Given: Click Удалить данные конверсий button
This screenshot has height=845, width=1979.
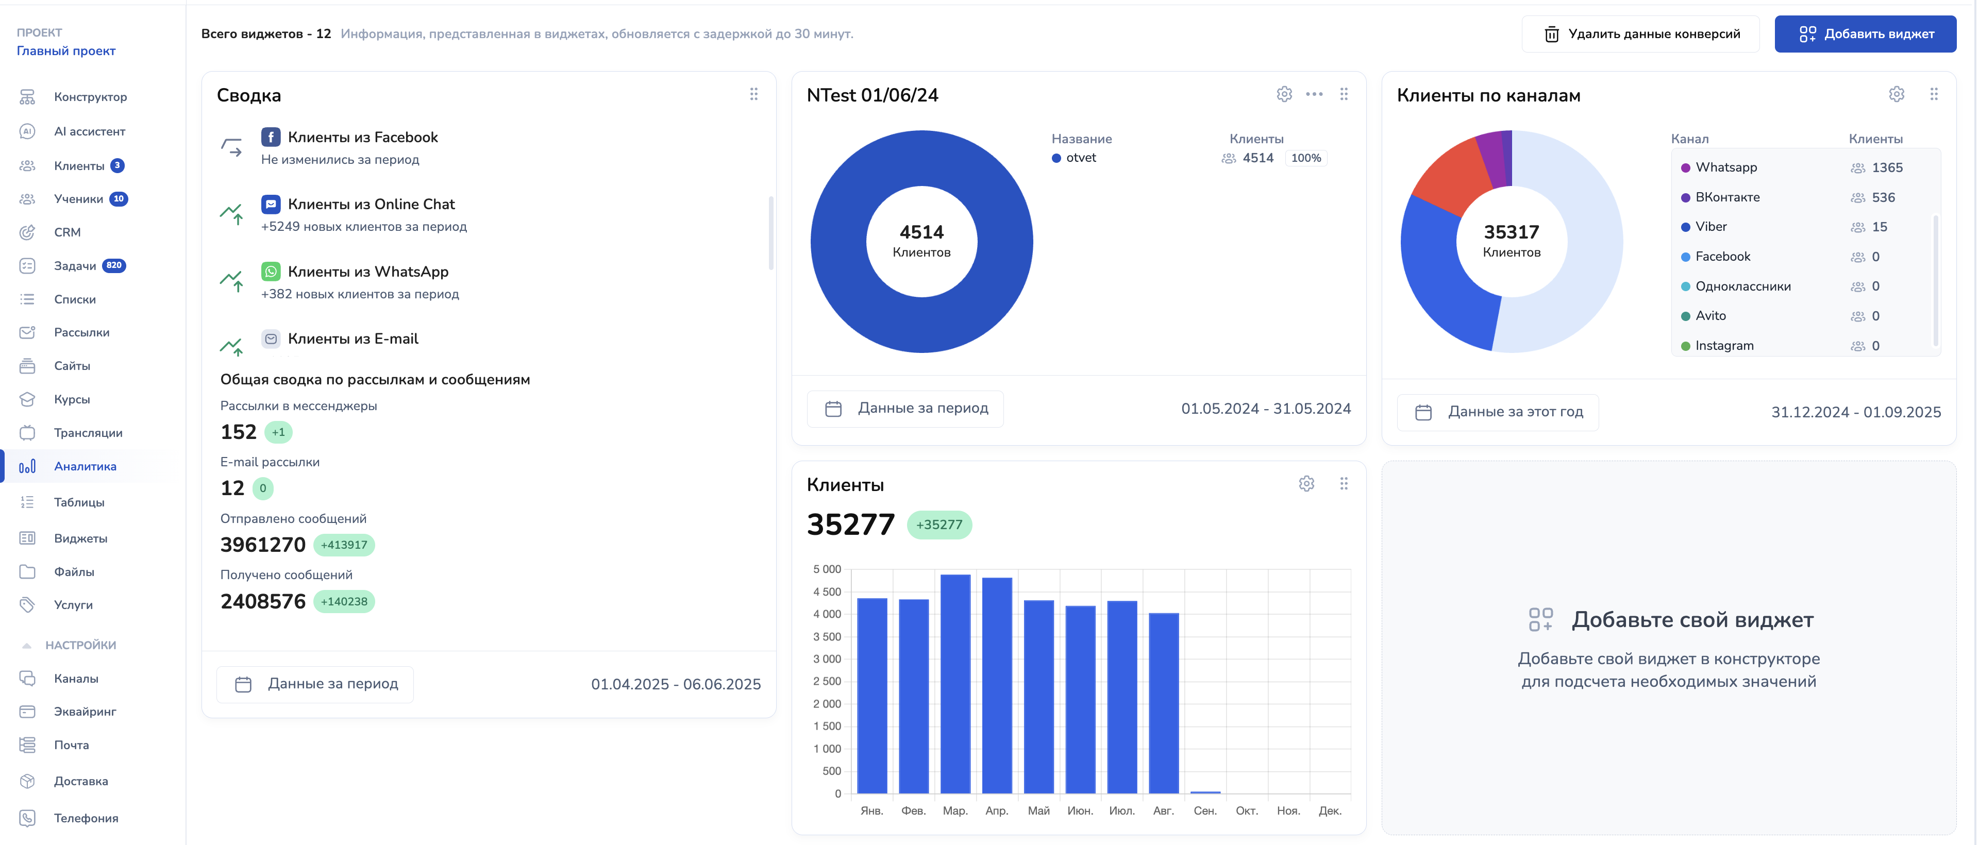Looking at the screenshot, I should pyautogui.click(x=1640, y=34).
